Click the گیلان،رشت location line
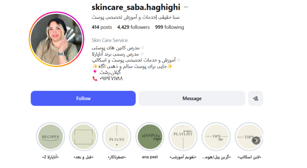Screen dimensions: 307x168 pyautogui.click(x=110, y=72)
